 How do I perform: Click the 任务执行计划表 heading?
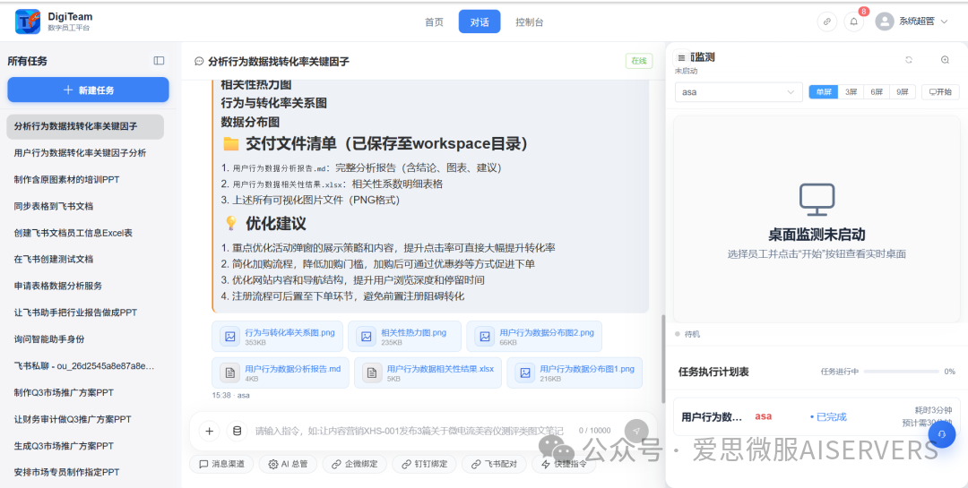point(713,372)
